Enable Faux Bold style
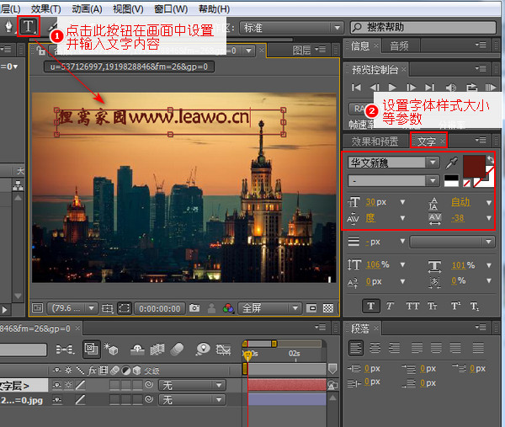505x427 pixels. point(370,306)
